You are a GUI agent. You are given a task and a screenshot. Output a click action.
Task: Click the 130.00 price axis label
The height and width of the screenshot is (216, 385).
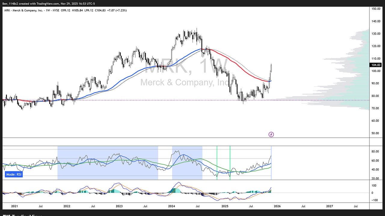tap(376, 34)
